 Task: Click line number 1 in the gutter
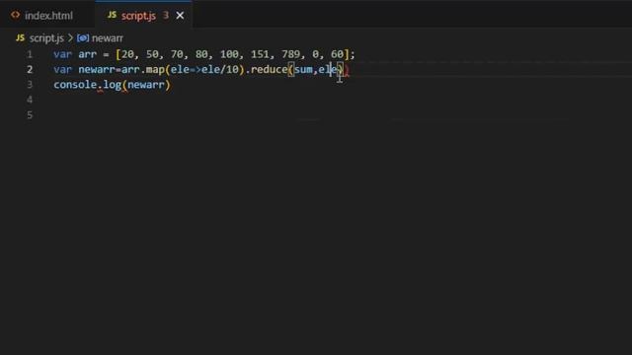30,54
